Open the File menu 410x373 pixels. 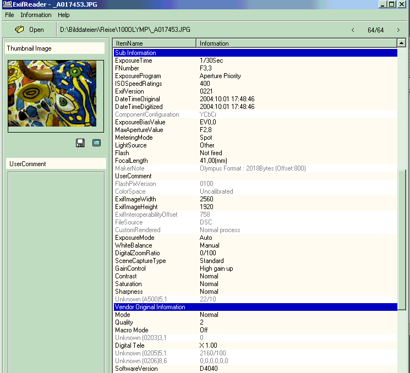pyautogui.click(x=9, y=15)
